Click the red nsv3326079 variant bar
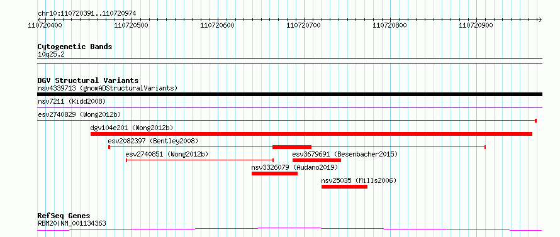The width and height of the screenshot is (560, 237). (x=274, y=174)
